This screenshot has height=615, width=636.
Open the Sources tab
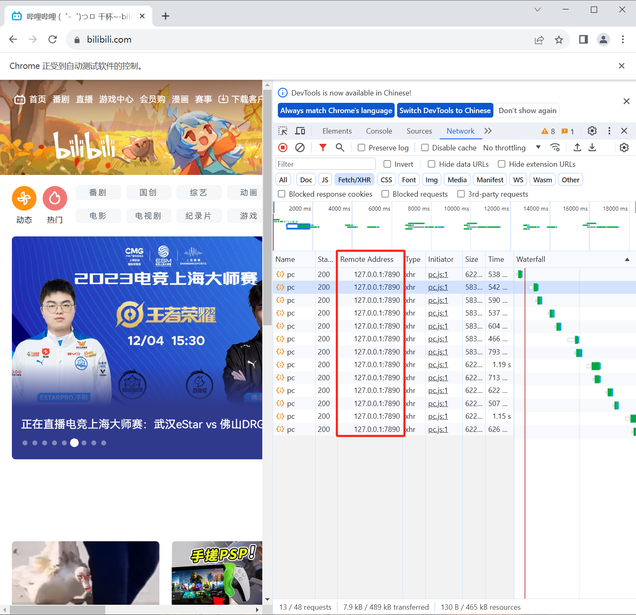pyautogui.click(x=419, y=131)
